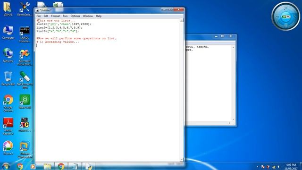This screenshot has height=170, width=302.
Task: Open the File menu in IDLE editor
Action: 39,16
